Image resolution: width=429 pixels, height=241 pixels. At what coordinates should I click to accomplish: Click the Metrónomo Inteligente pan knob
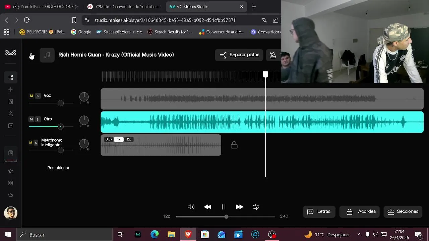(x=84, y=144)
